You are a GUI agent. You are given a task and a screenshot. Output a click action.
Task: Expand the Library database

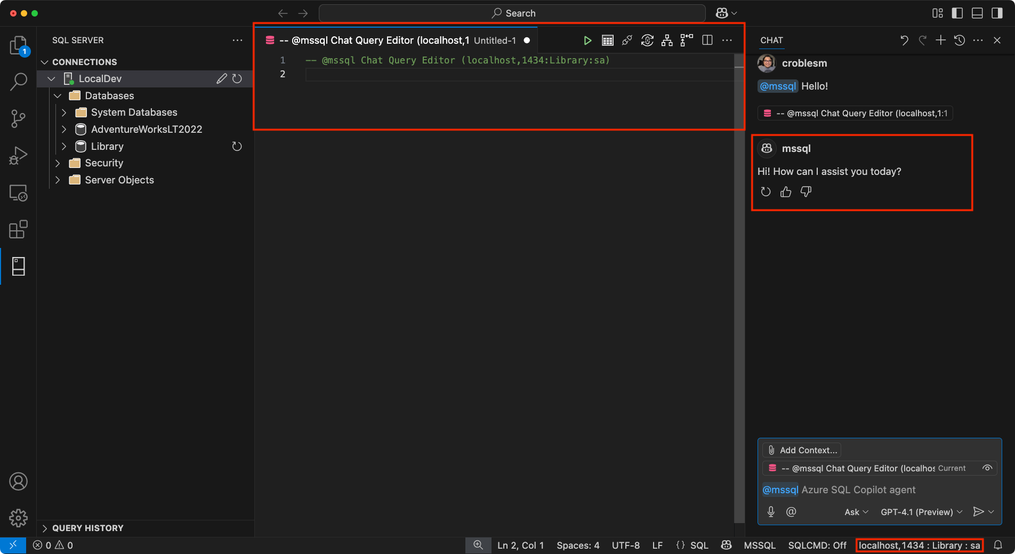coord(64,147)
